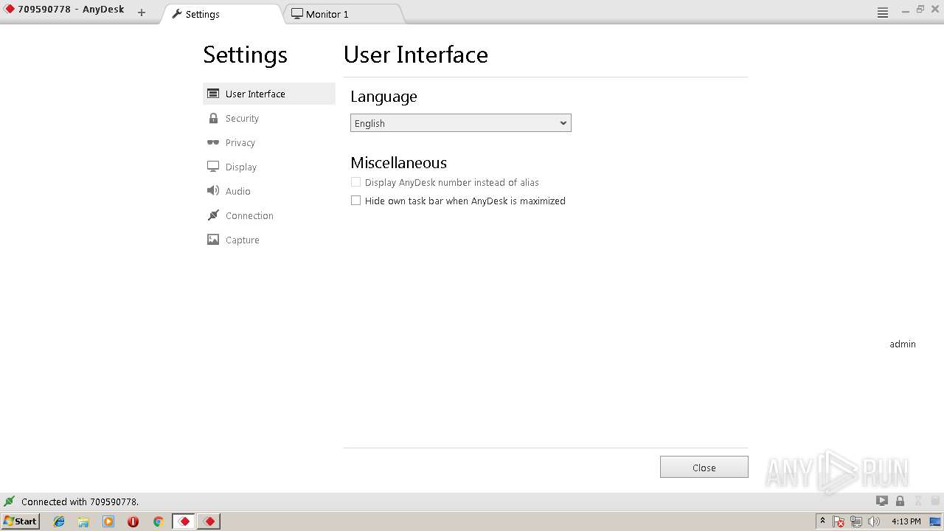Select the Settings tab
The height and width of the screenshot is (531, 944).
tap(221, 14)
